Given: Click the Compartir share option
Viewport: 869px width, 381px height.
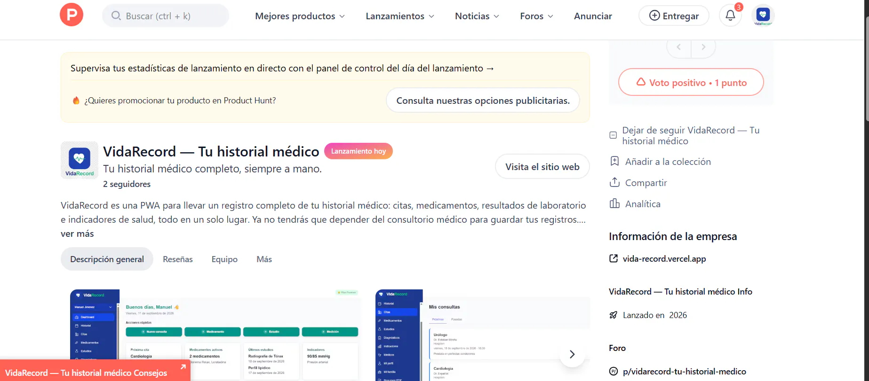Looking at the screenshot, I should [x=638, y=183].
